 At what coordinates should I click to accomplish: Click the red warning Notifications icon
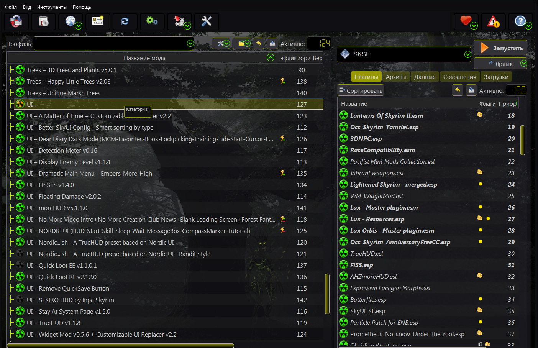493,21
